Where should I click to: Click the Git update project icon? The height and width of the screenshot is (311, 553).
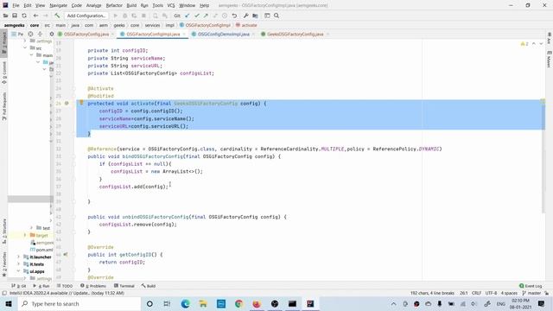pyautogui.click(x=188, y=16)
